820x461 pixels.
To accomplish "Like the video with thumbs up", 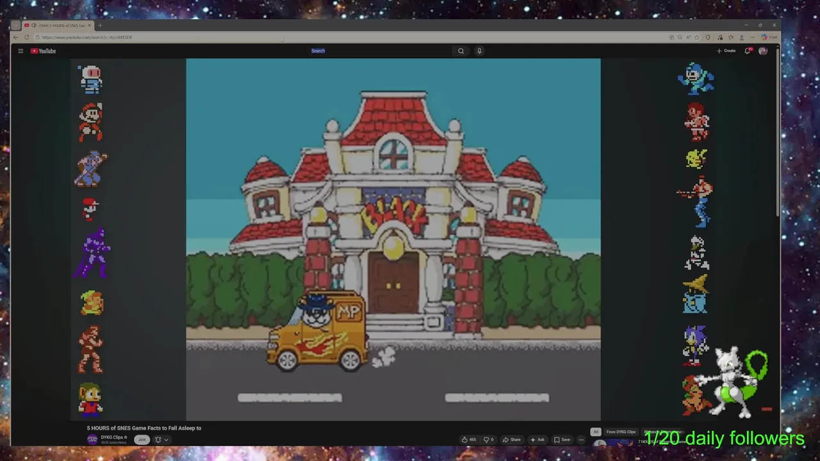I will [469, 440].
